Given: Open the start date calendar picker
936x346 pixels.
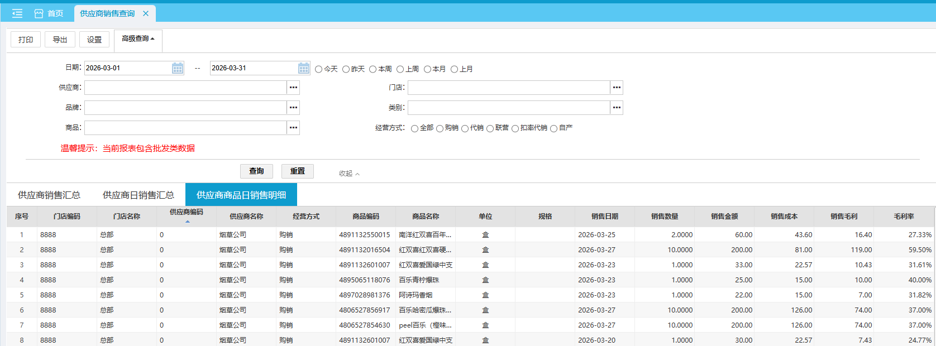Looking at the screenshot, I should tap(177, 68).
